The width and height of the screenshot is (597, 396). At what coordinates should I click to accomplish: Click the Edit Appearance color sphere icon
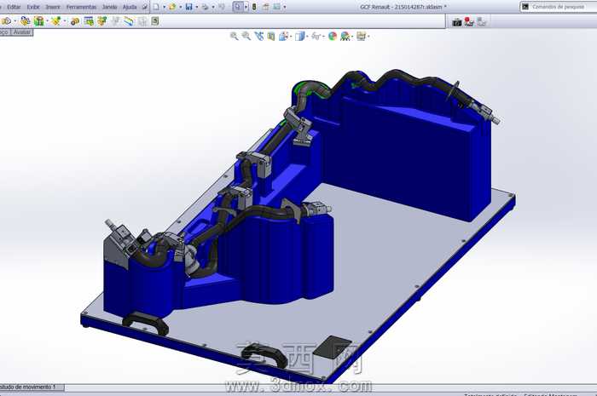click(x=333, y=36)
